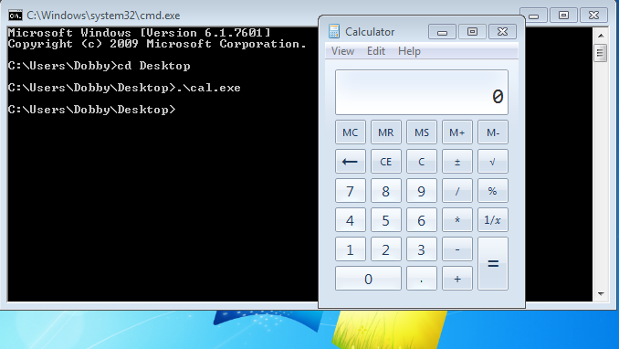
Task: Click the minus key
Action: (457, 249)
